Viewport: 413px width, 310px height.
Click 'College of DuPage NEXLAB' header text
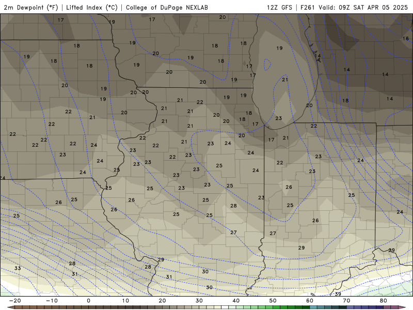167,7
